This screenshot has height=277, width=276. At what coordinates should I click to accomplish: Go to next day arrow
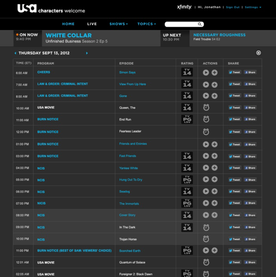87,53
